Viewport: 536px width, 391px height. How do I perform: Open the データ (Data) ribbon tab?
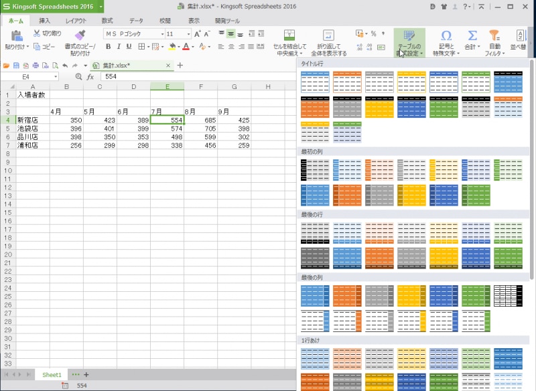coord(136,21)
